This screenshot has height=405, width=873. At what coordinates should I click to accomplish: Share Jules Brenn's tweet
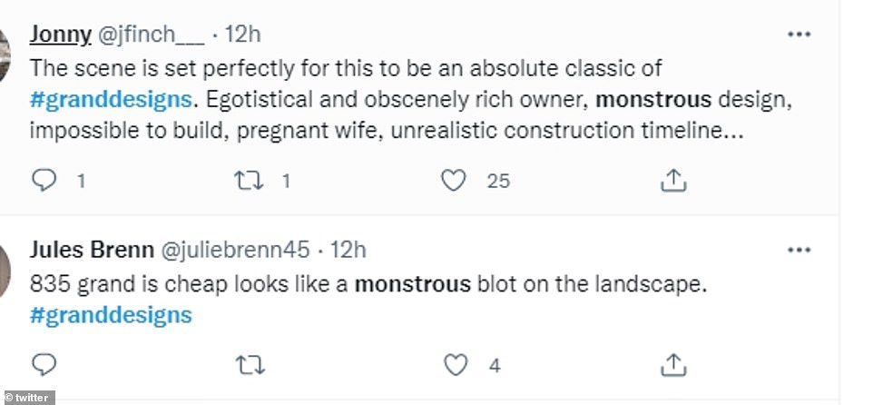pyautogui.click(x=672, y=366)
